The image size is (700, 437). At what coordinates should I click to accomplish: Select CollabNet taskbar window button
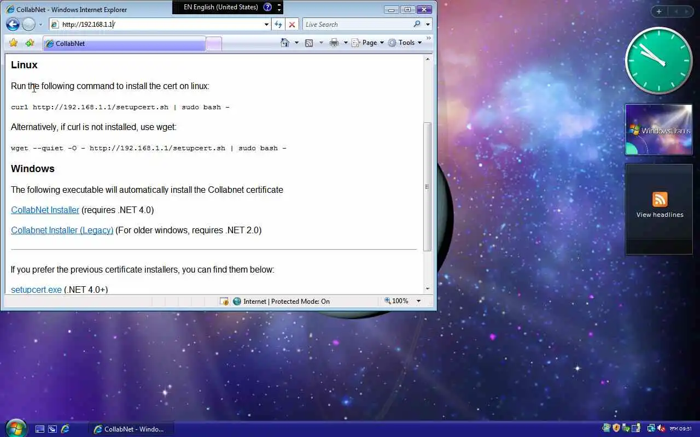131,429
